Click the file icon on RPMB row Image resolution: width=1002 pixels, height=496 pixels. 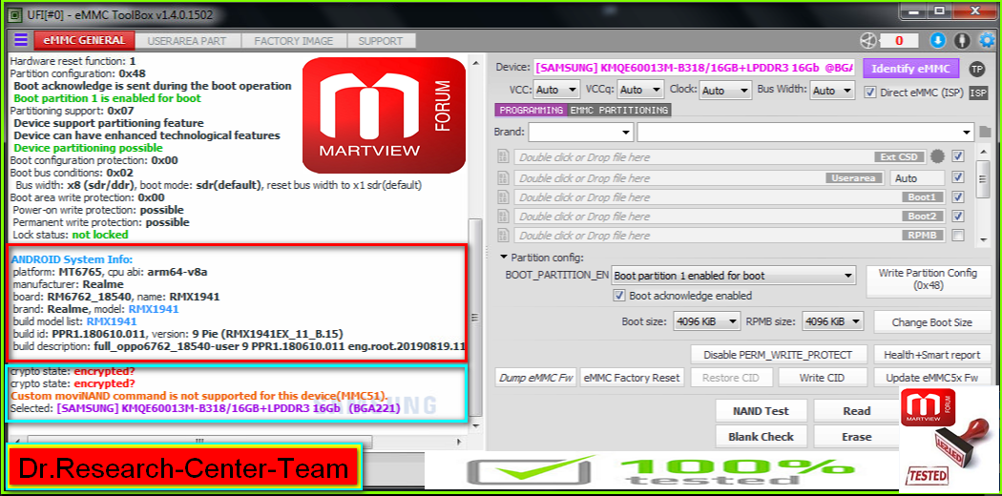(503, 236)
